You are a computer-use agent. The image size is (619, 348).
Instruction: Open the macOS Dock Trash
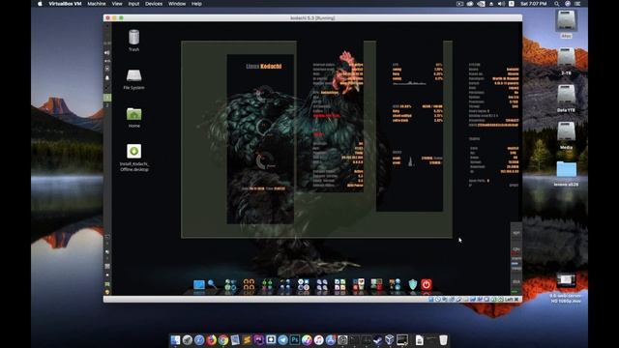tap(443, 339)
